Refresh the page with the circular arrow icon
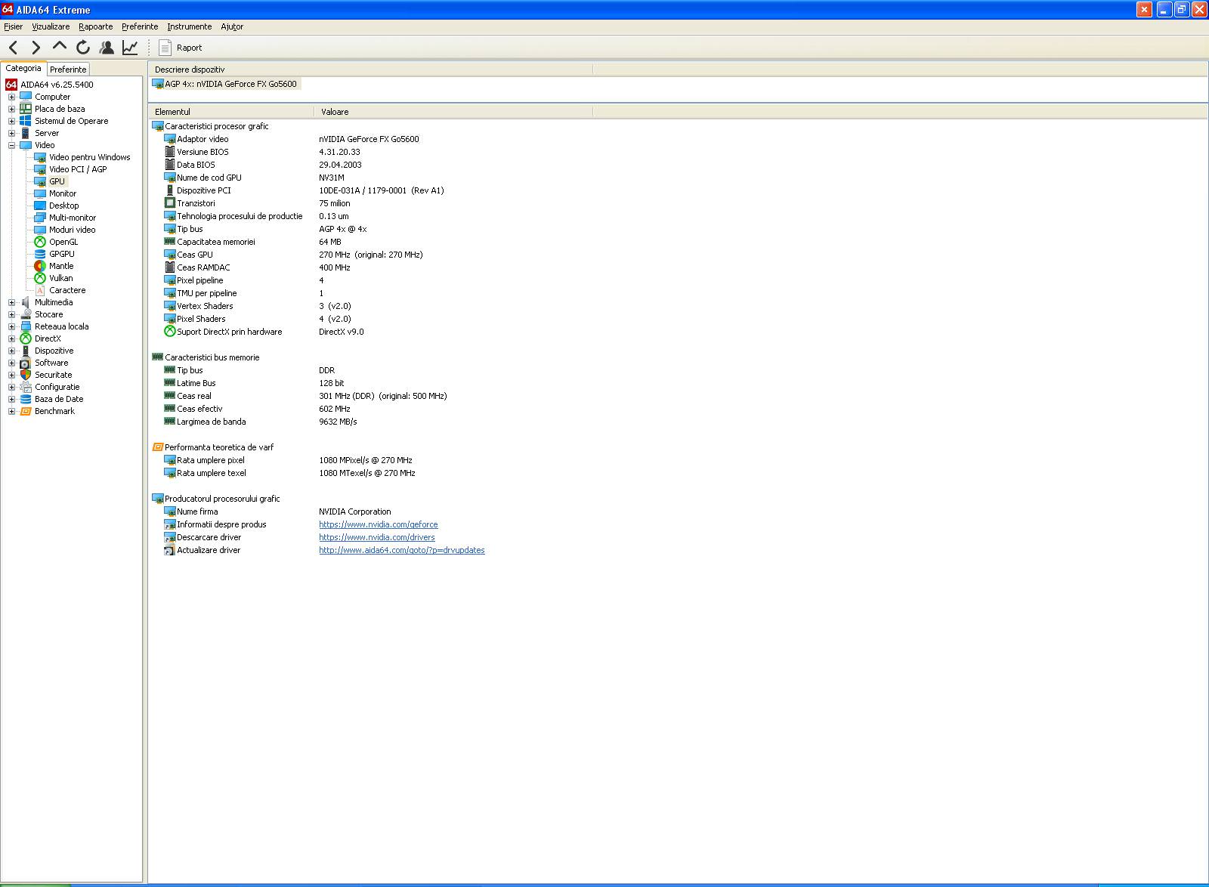The height and width of the screenshot is (887, 1209). pyautogui.click(x=83, y=48)
